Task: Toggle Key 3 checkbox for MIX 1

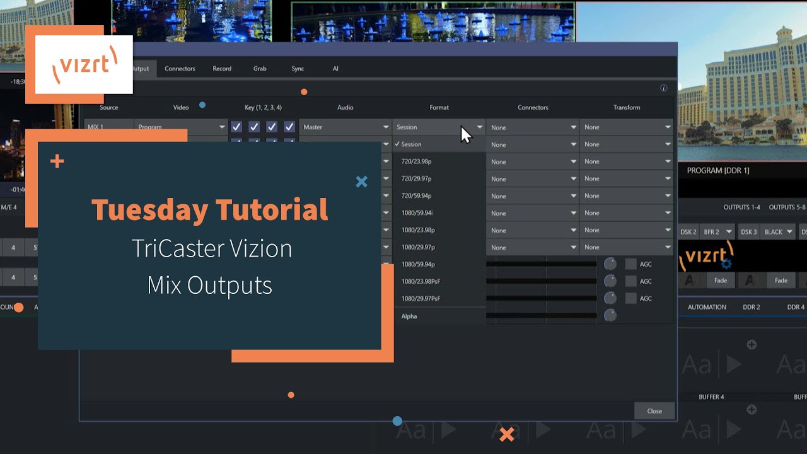Action: pyautogui.click(x=272, y=127)
